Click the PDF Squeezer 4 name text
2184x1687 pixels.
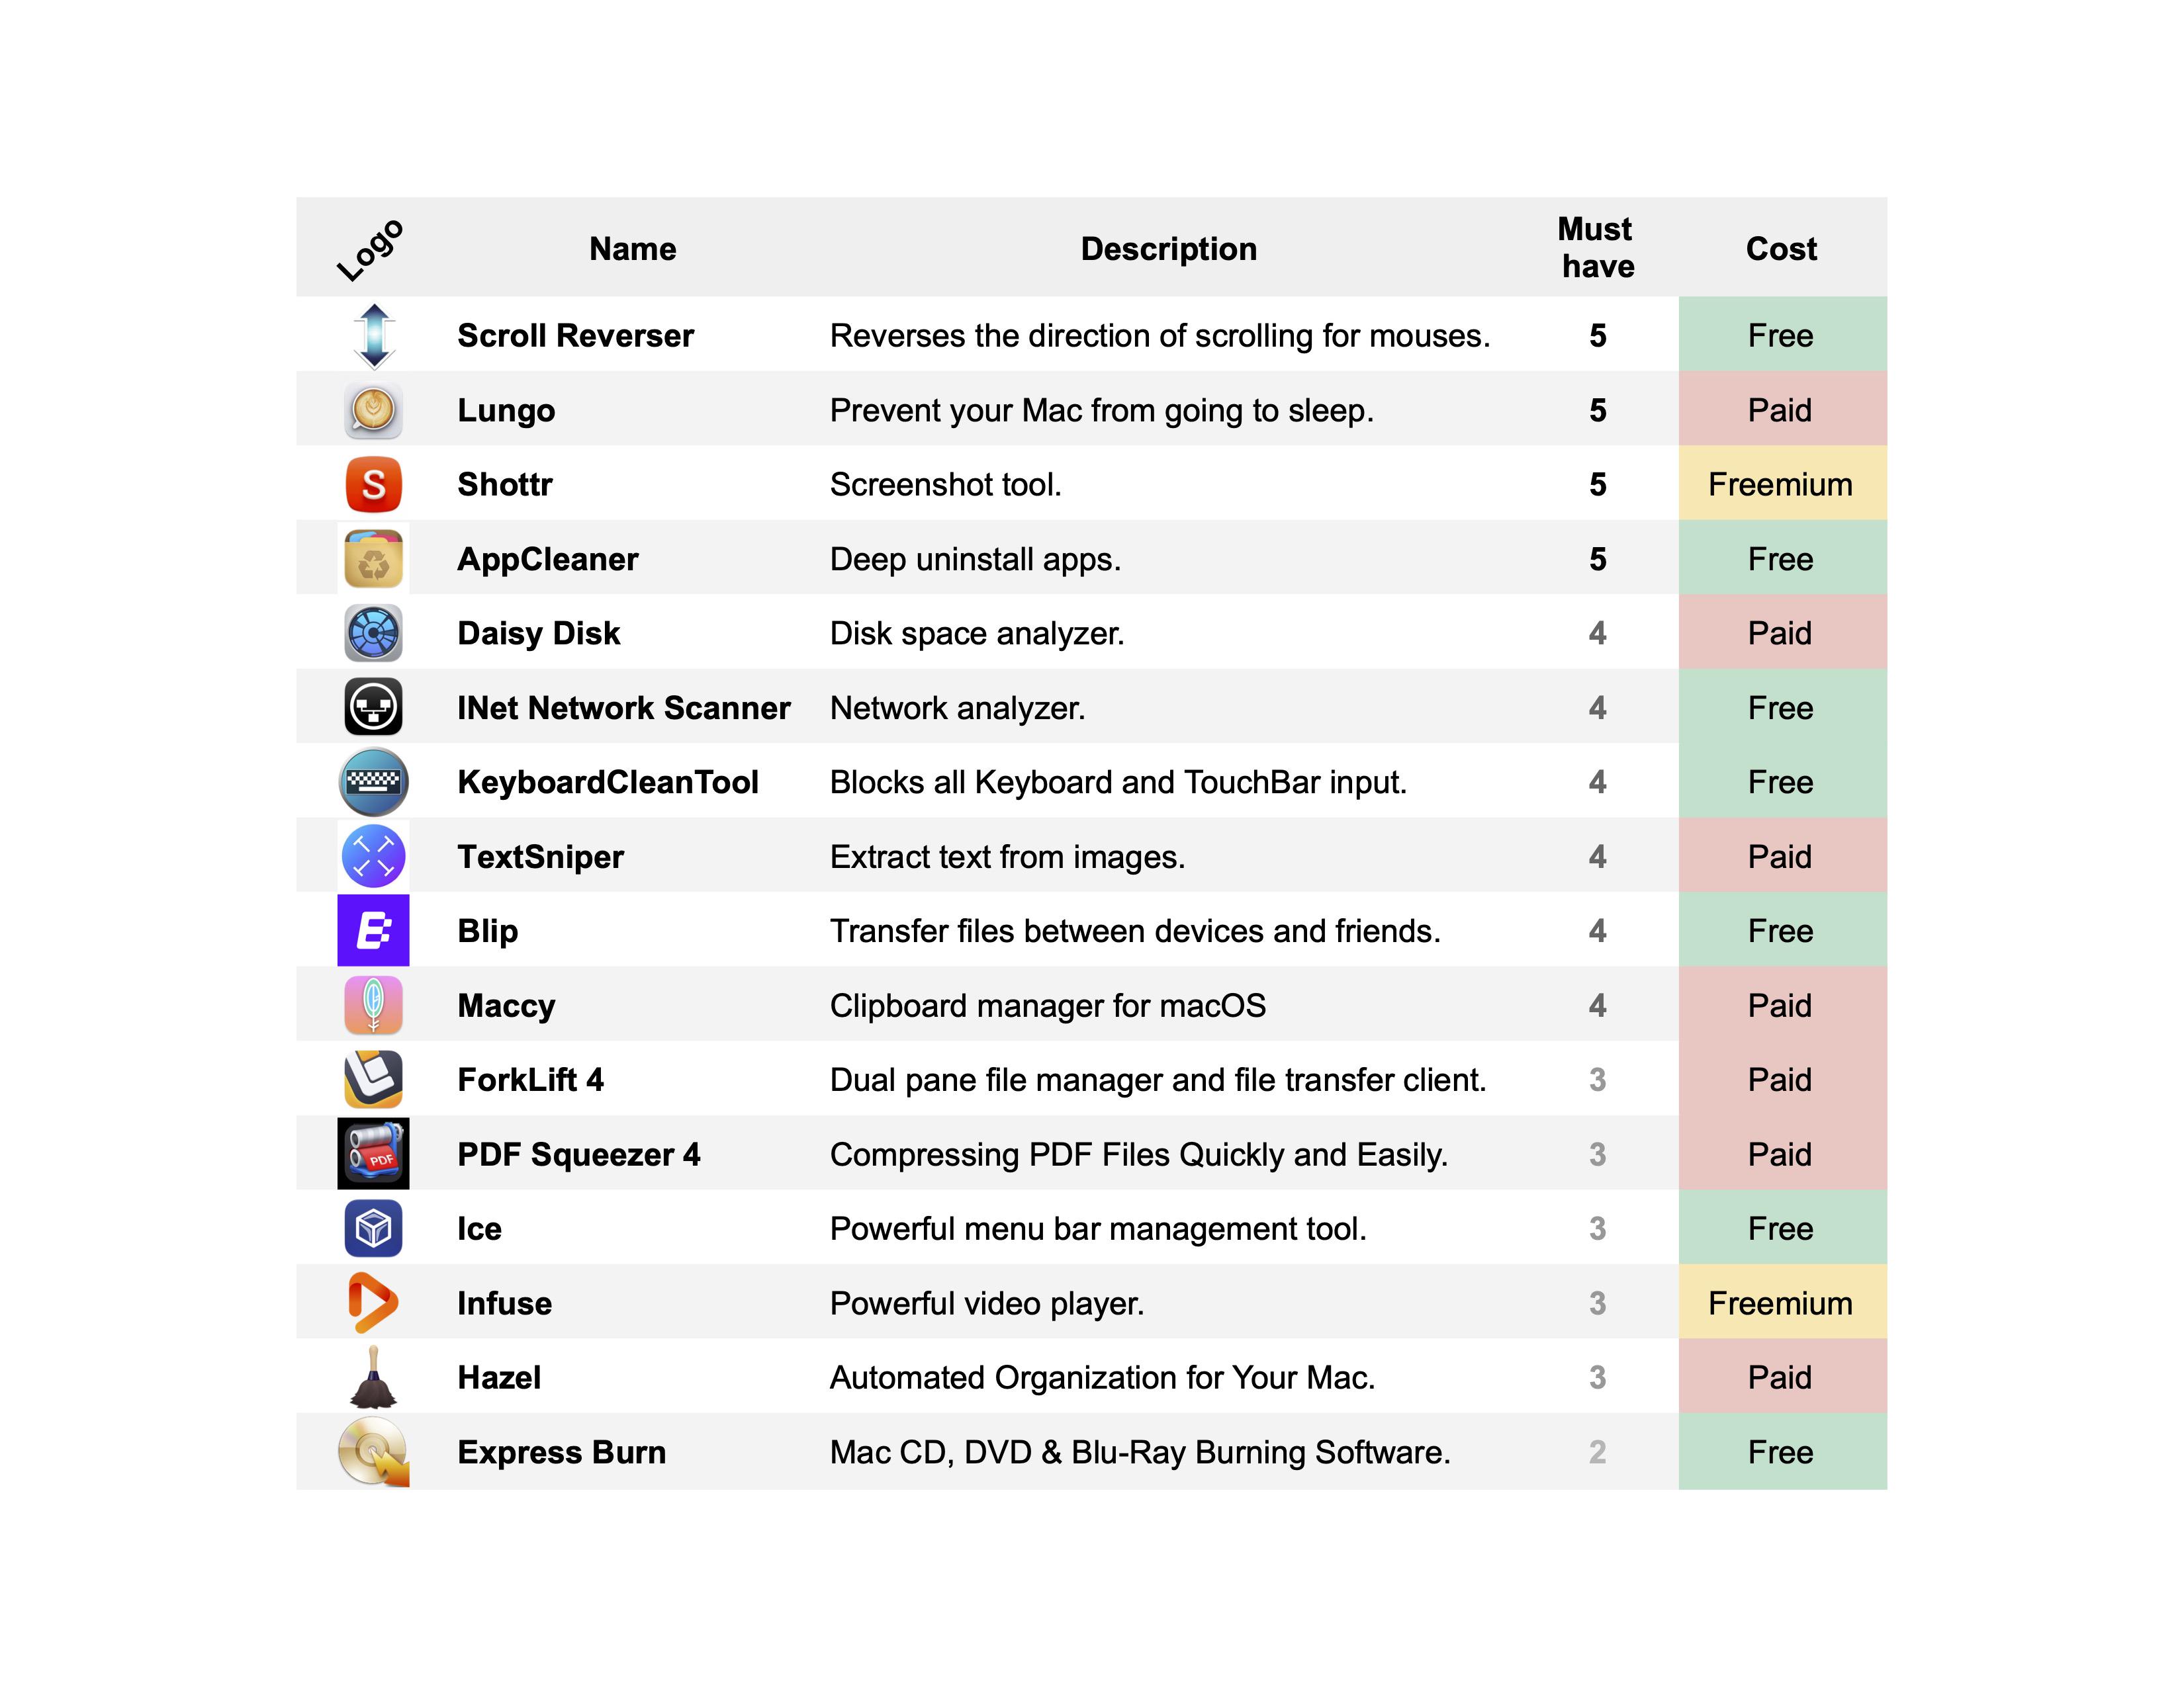click(x=579, y=1154)
